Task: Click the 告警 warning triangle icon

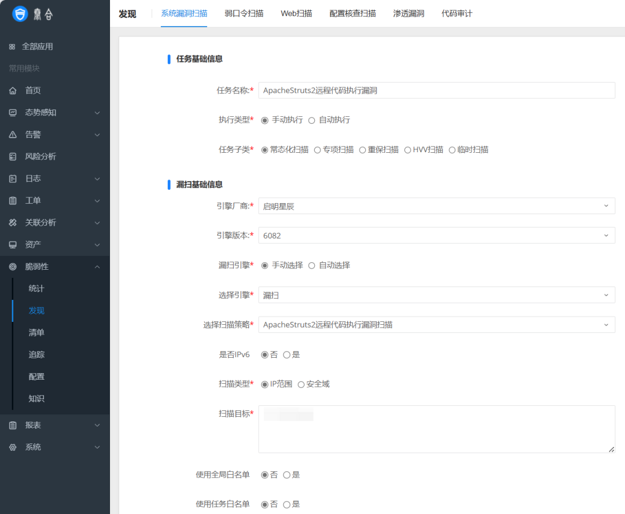Action: (x=13, y=134)
